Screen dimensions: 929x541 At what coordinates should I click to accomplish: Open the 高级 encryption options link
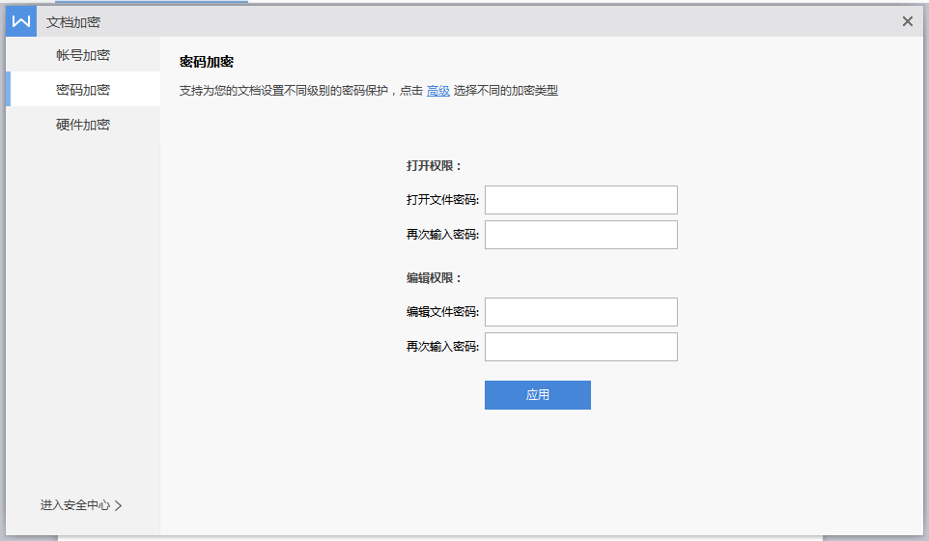(437, 91)
